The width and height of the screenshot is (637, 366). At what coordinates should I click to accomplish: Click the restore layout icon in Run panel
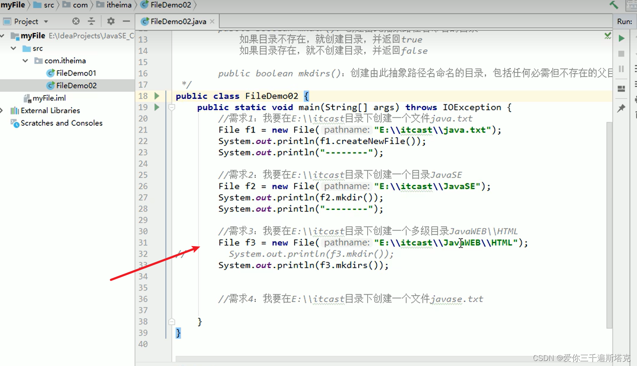coord(621,89)
